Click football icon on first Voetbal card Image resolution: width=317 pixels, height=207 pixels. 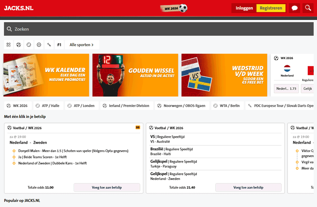10,128
